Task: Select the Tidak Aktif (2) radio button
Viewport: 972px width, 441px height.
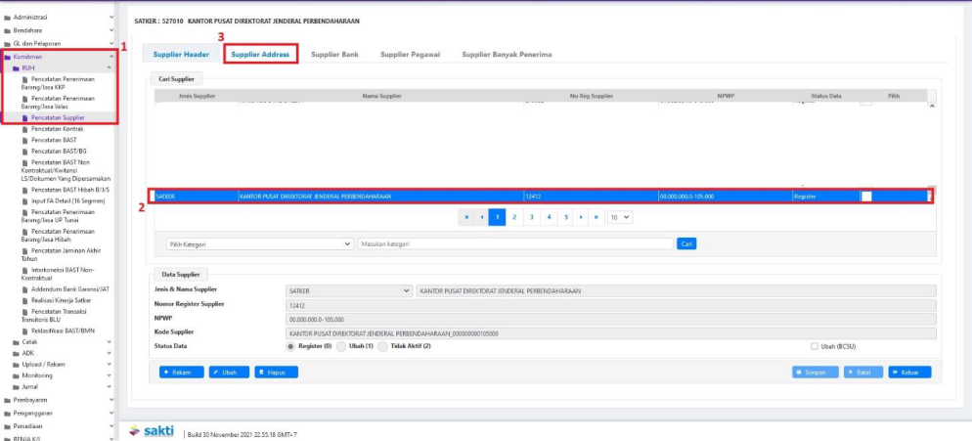Action: (x=382, y=346)
